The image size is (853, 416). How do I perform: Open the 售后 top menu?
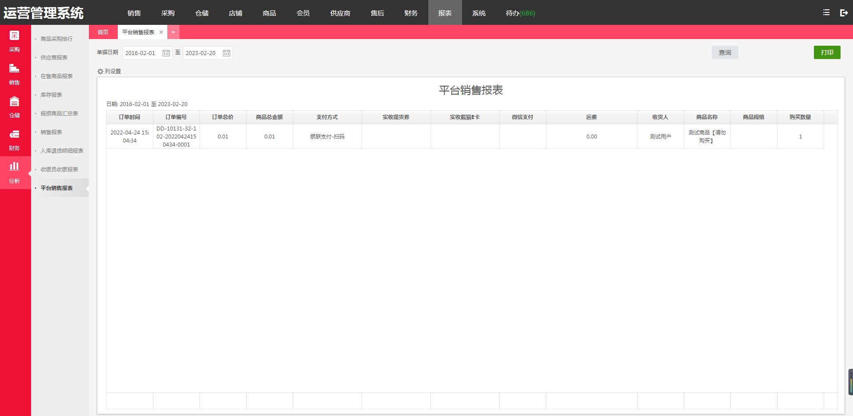tap(378, 13)
